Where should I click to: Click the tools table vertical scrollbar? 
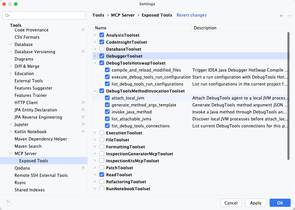288,96
